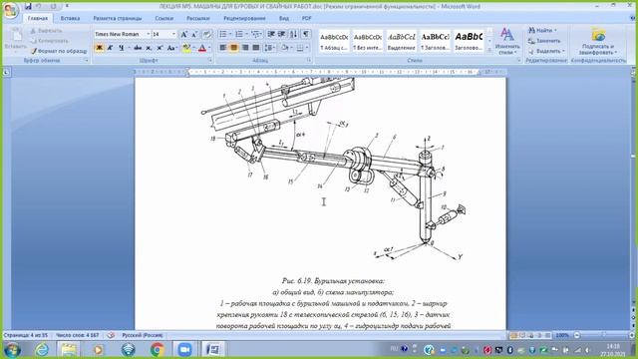Open Font dialog launcher (Шрифт)

[x=210, y=60]
